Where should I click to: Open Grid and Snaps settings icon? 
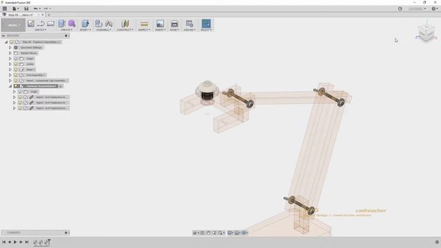(237, 233)
